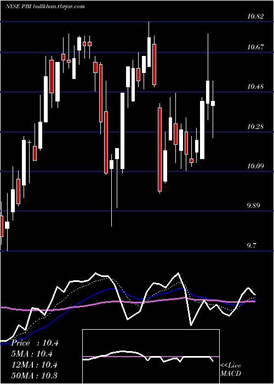Click the 9.7 price axis label
Screen dimensions: 274x384
click(252, 246)
